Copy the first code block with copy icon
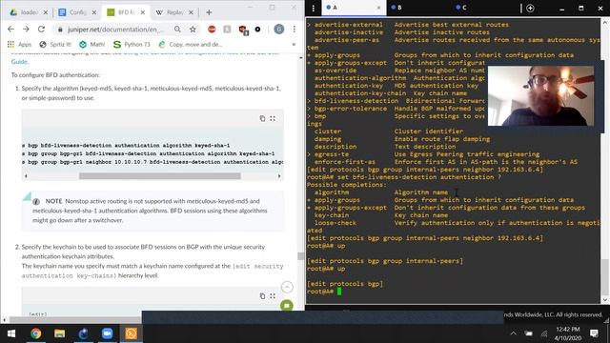This screenshot has height=343, width=610. point(262,118)
